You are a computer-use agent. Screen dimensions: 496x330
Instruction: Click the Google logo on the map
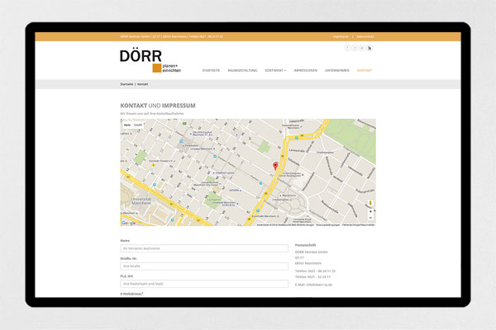point(129,223)
